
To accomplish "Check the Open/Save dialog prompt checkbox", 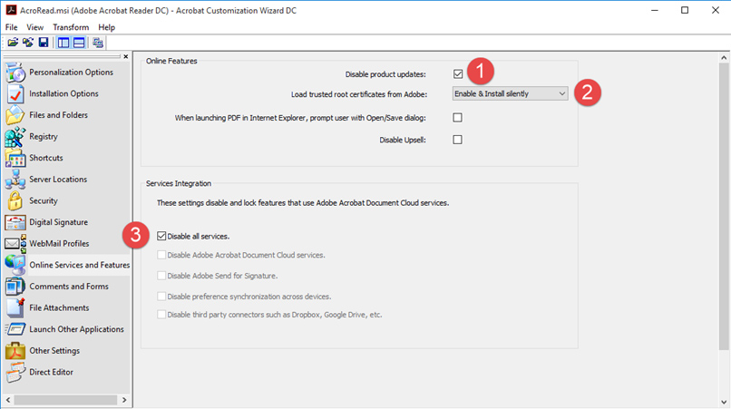I will (x=458, y=118).
